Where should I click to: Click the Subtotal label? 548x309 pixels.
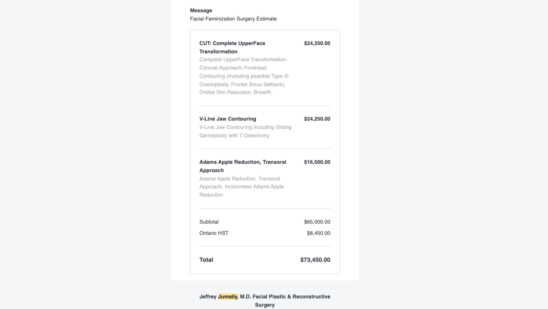[x=209, y=222]
